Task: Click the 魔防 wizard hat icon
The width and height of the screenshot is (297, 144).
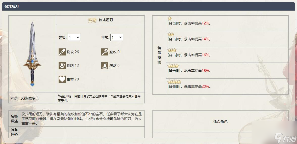Action: point(105,66)
